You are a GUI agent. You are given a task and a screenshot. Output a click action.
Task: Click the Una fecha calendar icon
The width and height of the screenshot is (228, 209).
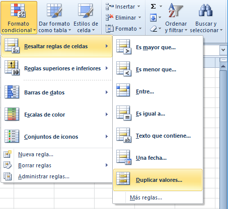click(x=124, y=158)
